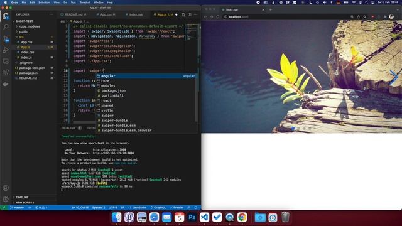Open the Go menu in menu bar
The image size is (402, 226).
(65, 3)
